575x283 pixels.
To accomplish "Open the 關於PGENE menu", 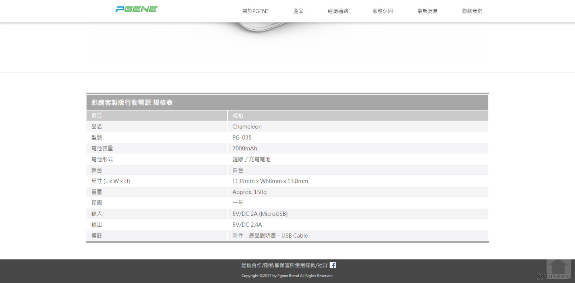I will [255, 11].
